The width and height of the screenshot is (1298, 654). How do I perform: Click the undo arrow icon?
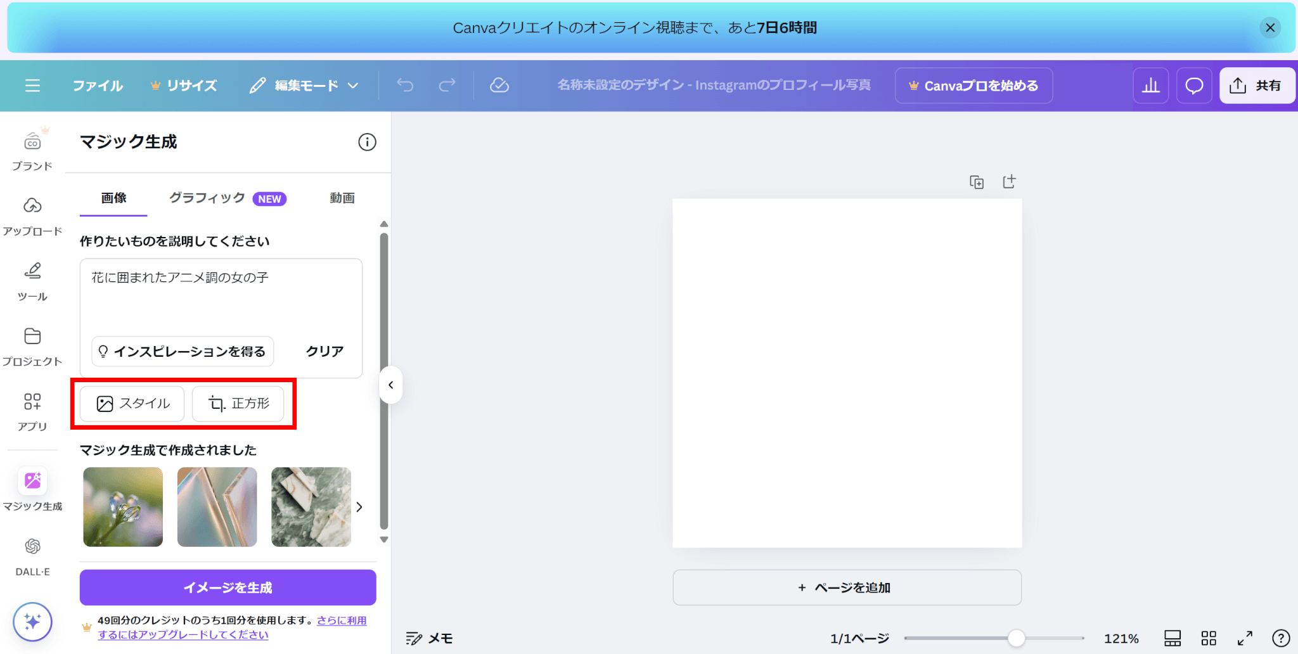click(x=405, y=86)
